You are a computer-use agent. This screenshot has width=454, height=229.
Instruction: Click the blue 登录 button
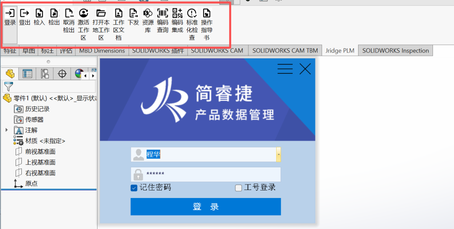pos(206,206)
